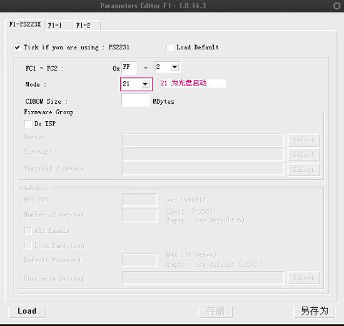Screen dimensions: 344x326
Task: Click Select button for Firmware
Action: [303, 154]
